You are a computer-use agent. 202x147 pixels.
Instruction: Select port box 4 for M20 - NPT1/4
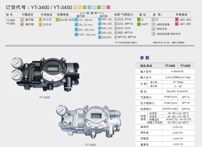click(x=116, y=33)
